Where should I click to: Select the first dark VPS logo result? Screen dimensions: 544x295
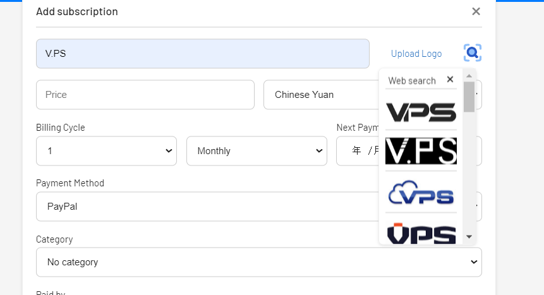pos(421,111)
